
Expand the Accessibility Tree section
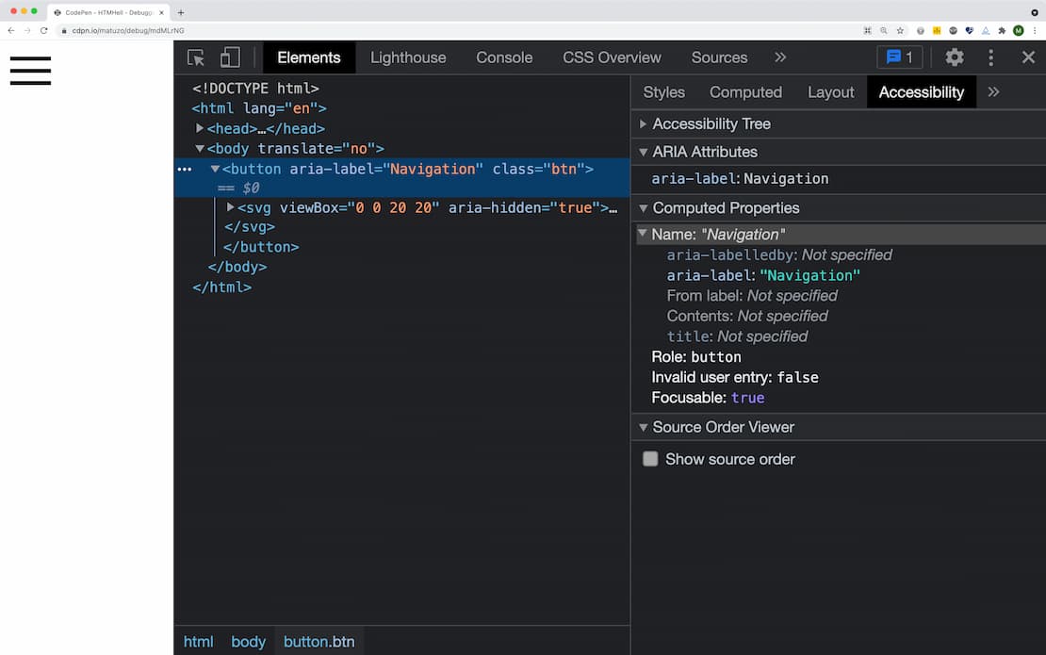644,123
